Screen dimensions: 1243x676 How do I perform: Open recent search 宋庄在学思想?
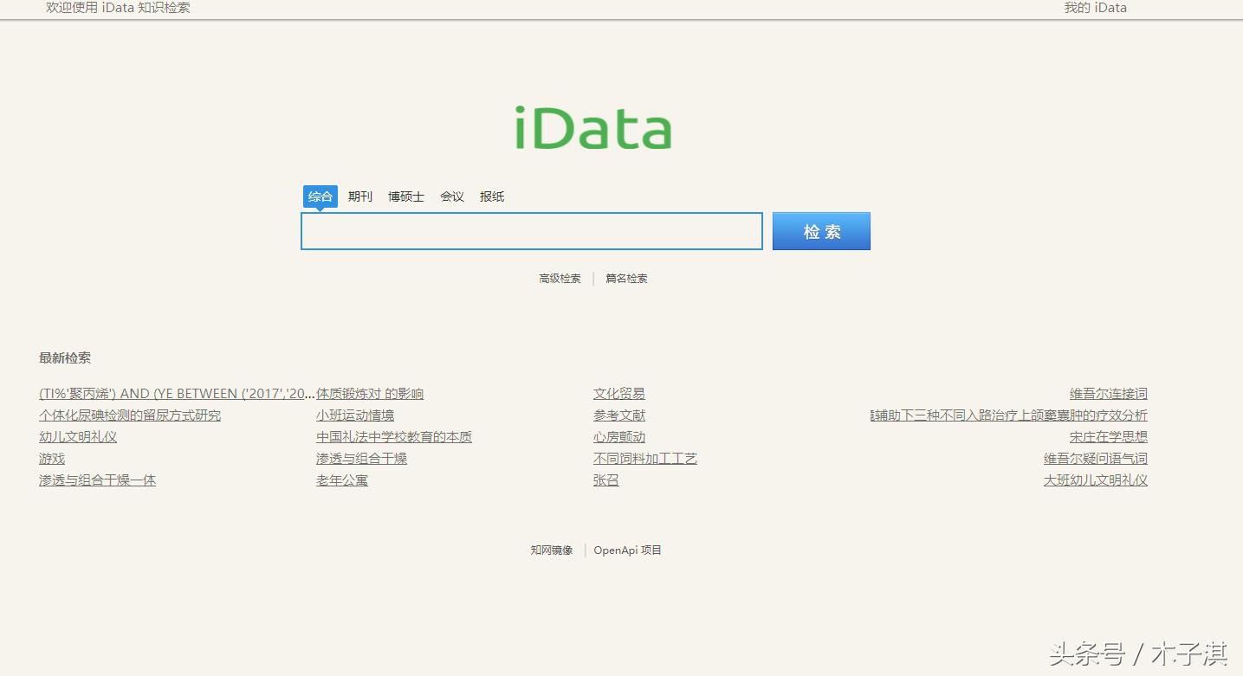point(1107,436)
